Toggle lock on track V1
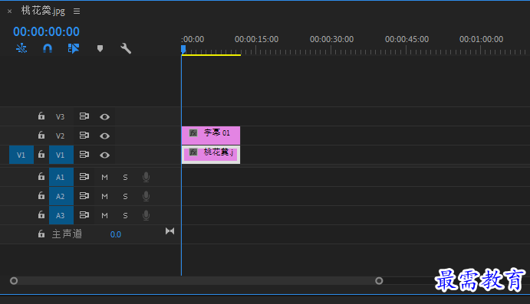The image size is (530, 304). click(41, 155)
